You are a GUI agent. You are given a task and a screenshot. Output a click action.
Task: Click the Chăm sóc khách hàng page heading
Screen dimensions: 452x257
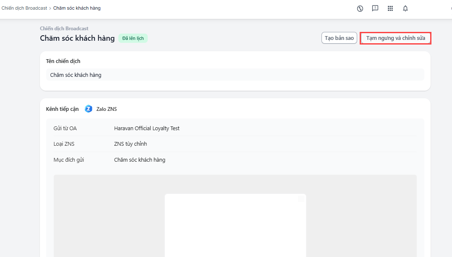(x=77, y=38)
